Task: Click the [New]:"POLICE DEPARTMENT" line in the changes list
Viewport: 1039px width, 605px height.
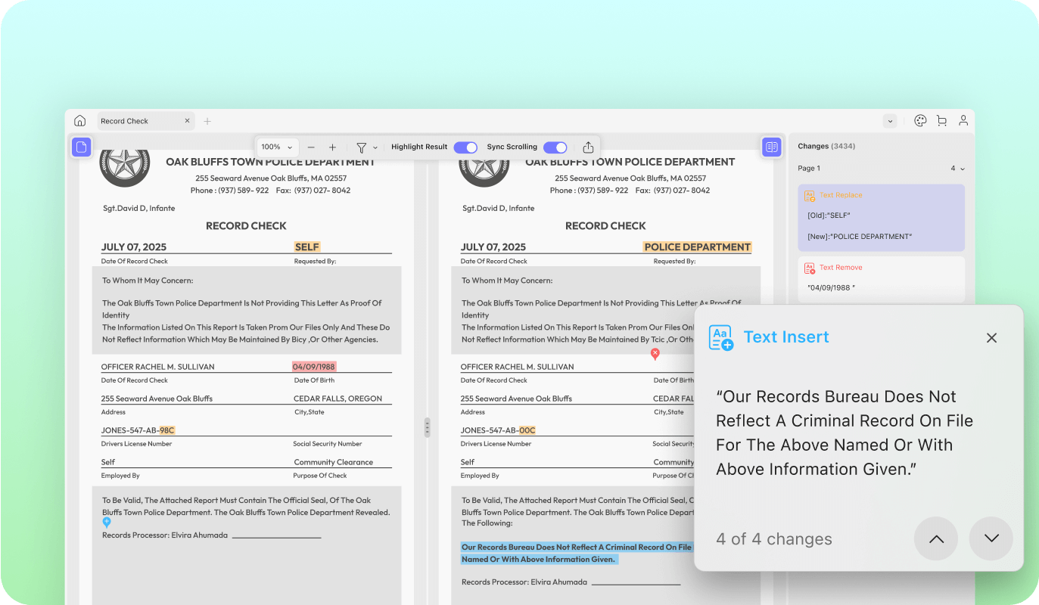Action: (860, 237)
